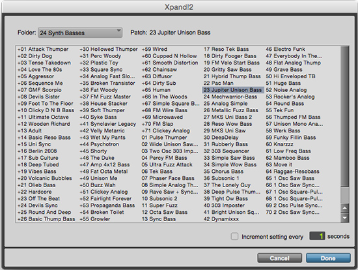Select patch +02 Dirty Dog
This screenshot has height=270, width=358.
[x=35, y=56]
